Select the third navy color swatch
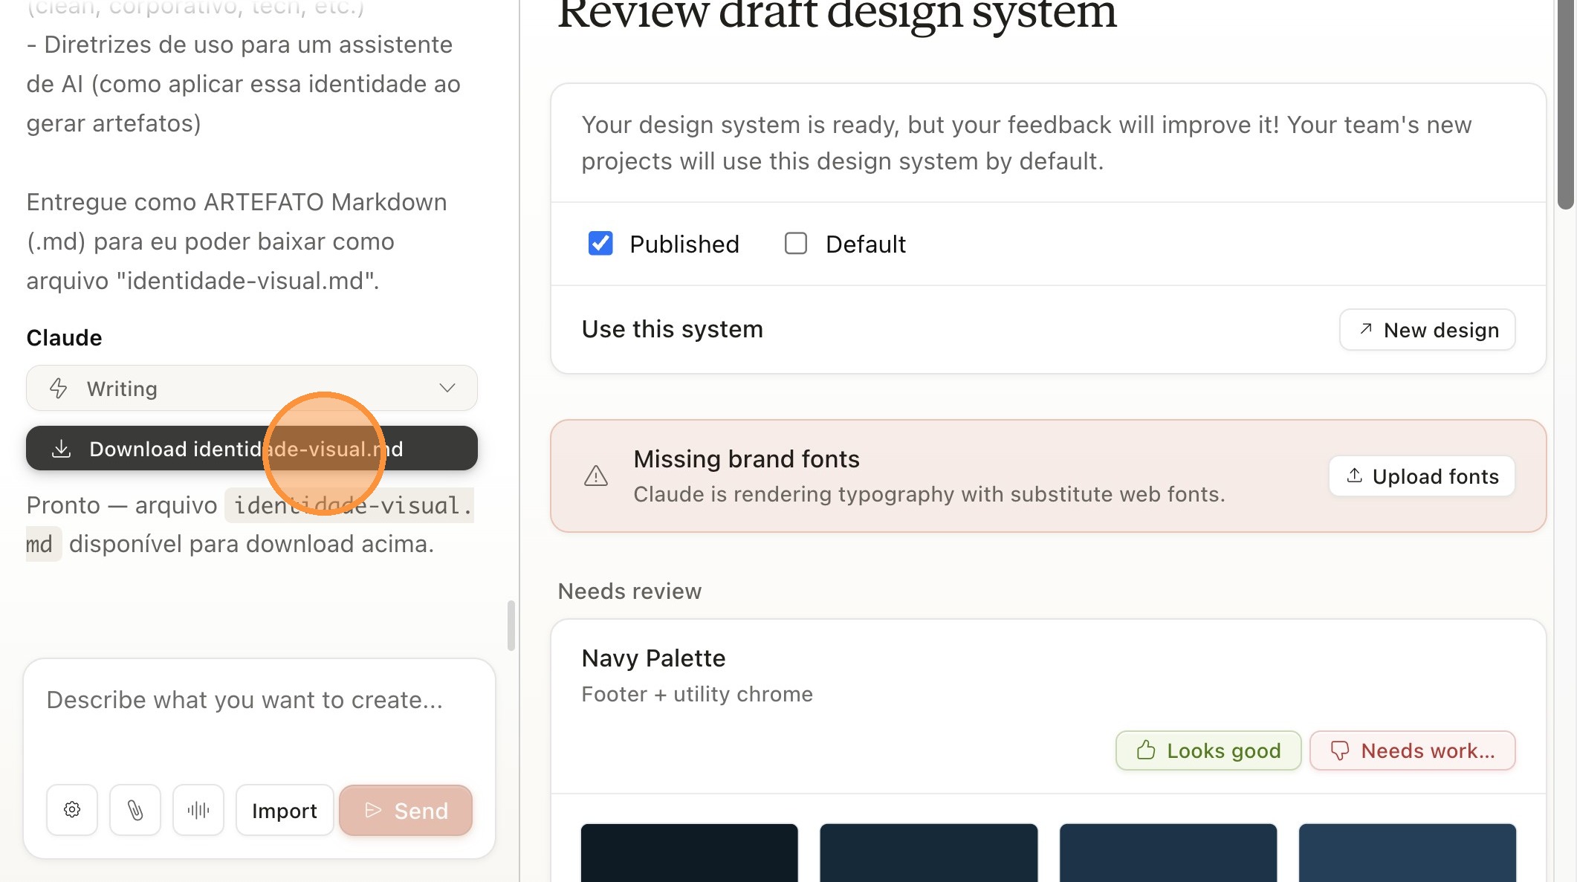The width and height of the screenshot is (1577, 882). pyautogui.click(x=1168, y=852)
